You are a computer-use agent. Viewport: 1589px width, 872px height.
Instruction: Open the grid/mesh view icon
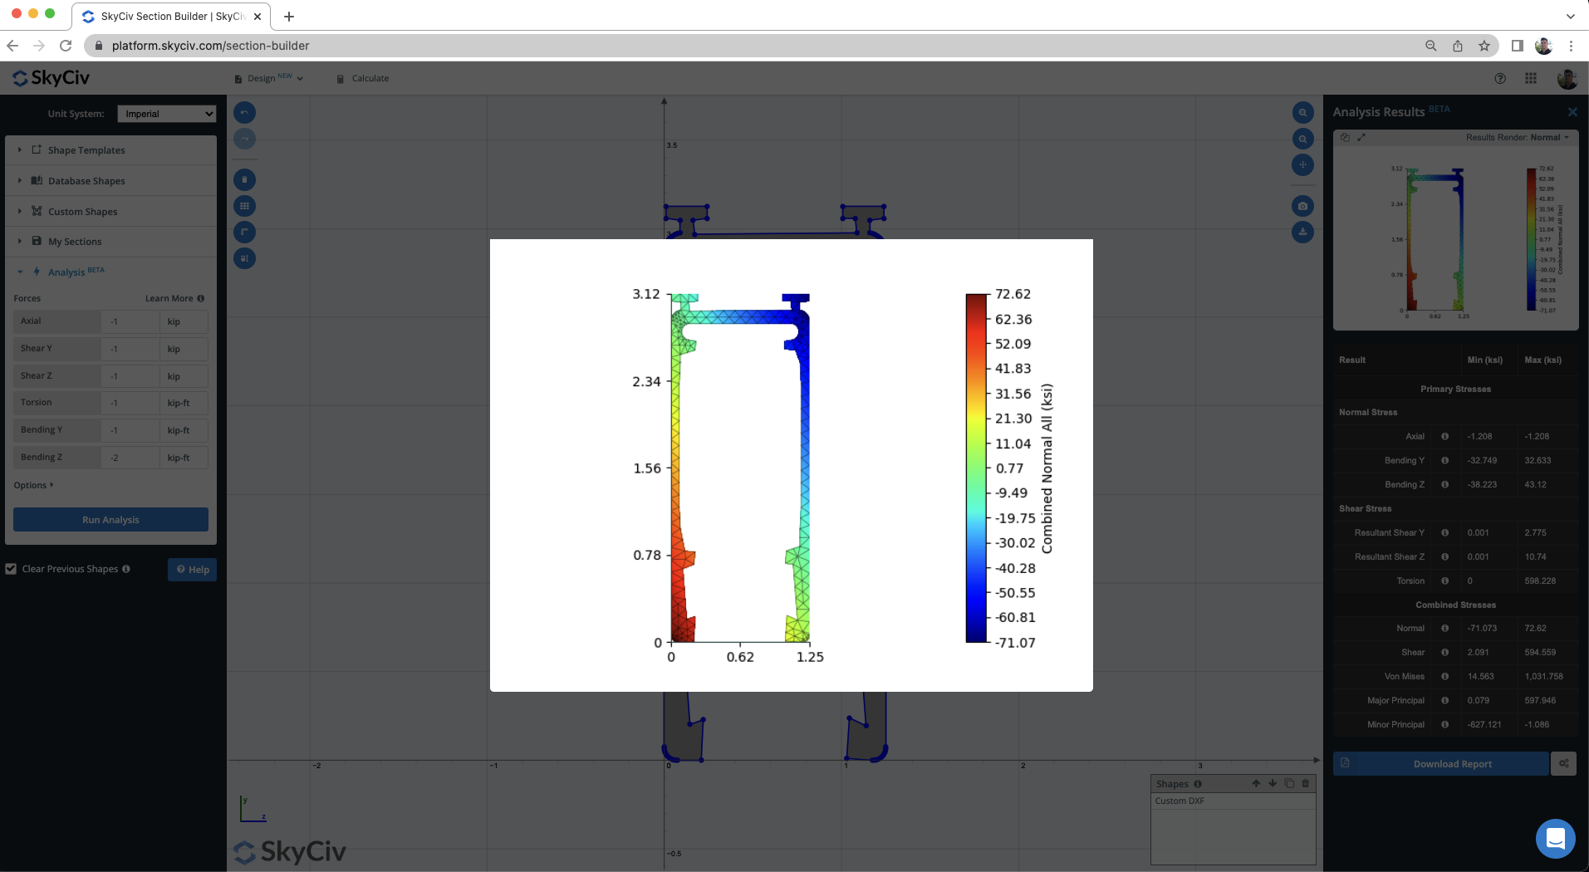click(244, 205)
